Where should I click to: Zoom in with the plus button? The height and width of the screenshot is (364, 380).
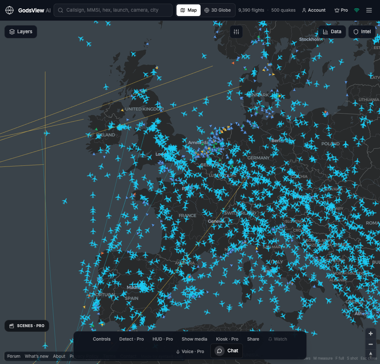click(x=371, y=334)
